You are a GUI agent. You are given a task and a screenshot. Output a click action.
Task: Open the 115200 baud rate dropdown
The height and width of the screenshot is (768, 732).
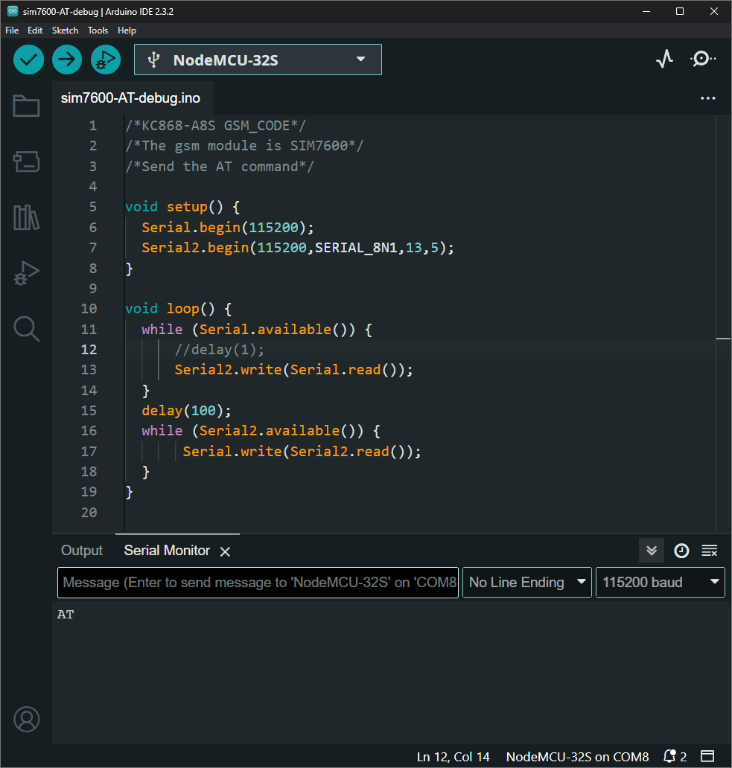point(660,583)
